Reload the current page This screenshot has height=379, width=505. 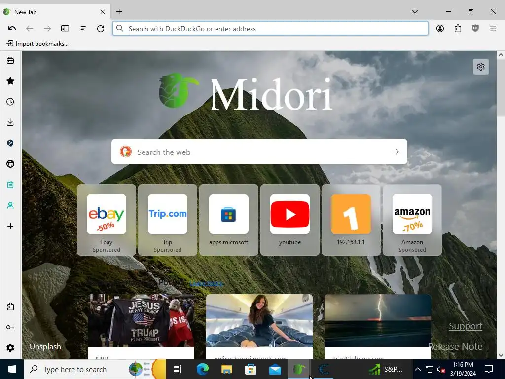[101, 28]
